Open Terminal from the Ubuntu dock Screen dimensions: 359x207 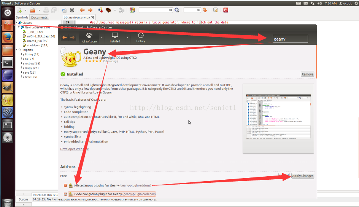[x=8, y=63]
